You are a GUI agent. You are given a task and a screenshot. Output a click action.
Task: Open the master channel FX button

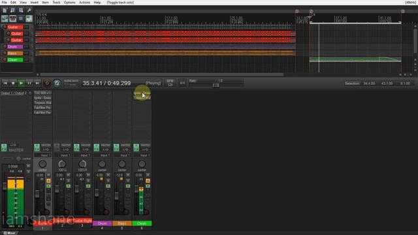click(x=4, y=148)
